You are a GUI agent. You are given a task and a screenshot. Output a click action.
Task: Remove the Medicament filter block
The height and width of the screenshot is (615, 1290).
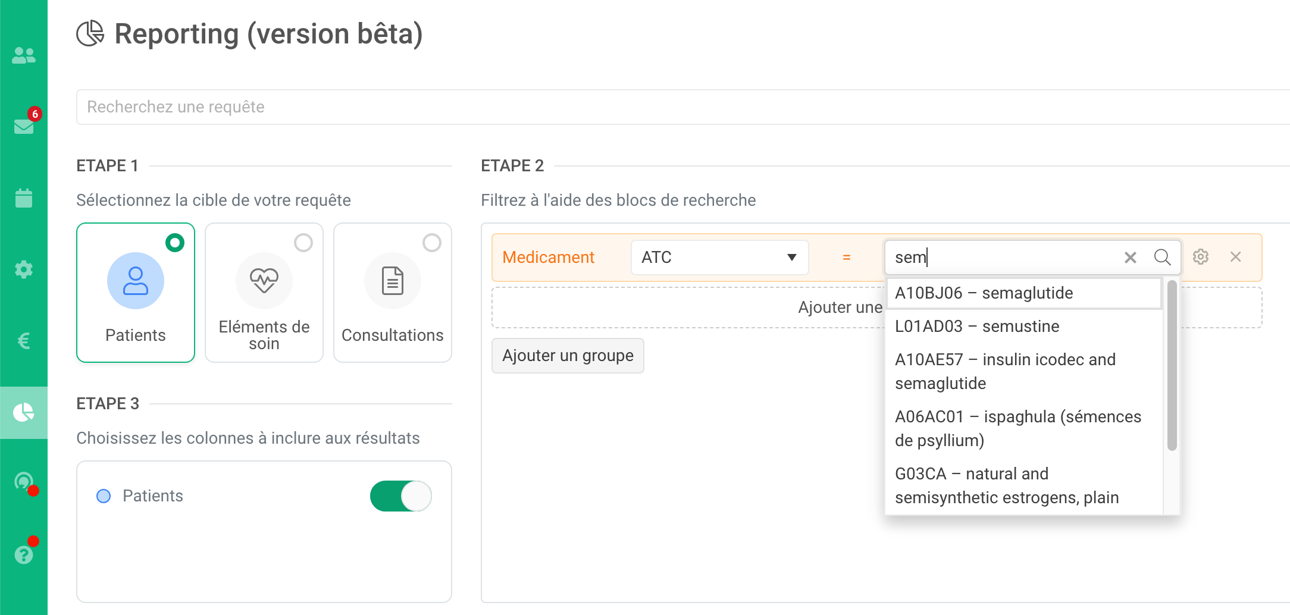[1236, 257]
